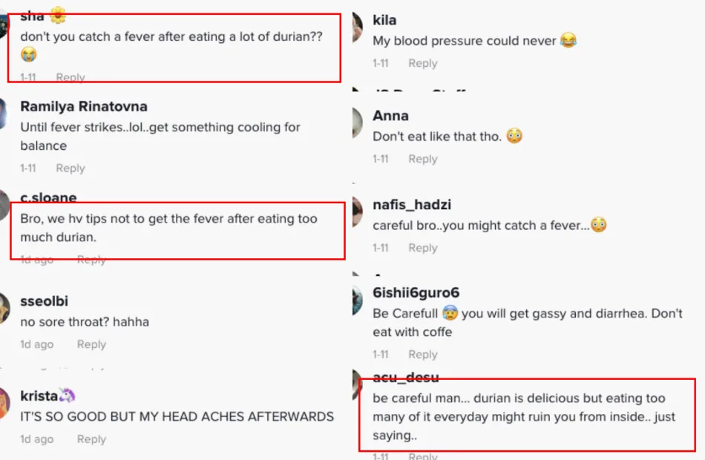705x460 pixels.
Task: Click sha's profile avatar
Action: pyautogui.click(x=2, y=22)
